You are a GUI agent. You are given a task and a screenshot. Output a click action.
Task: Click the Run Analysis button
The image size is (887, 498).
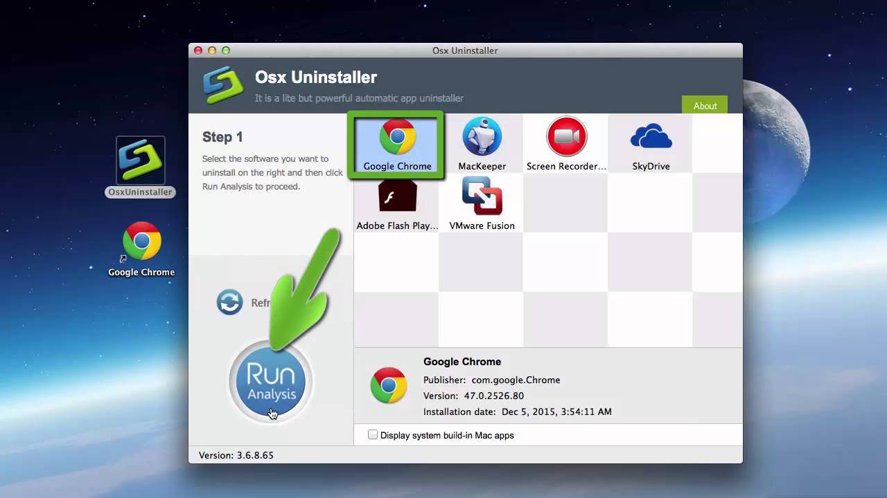coord(271,381)
